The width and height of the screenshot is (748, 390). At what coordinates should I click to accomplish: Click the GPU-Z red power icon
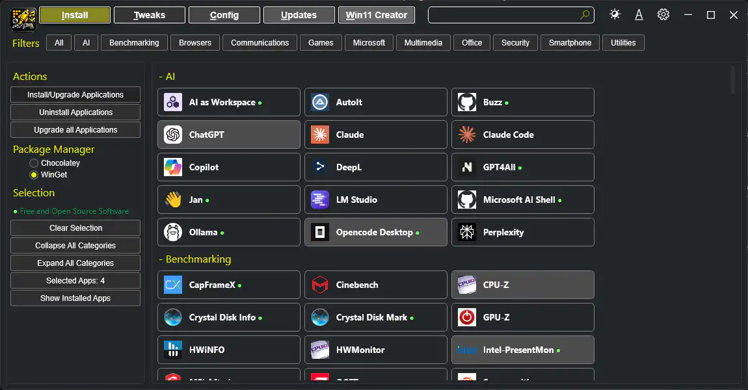(466, 317)
